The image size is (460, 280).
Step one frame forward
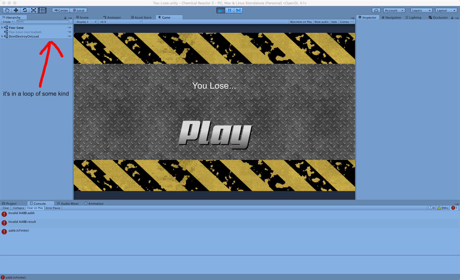point(238,10)
